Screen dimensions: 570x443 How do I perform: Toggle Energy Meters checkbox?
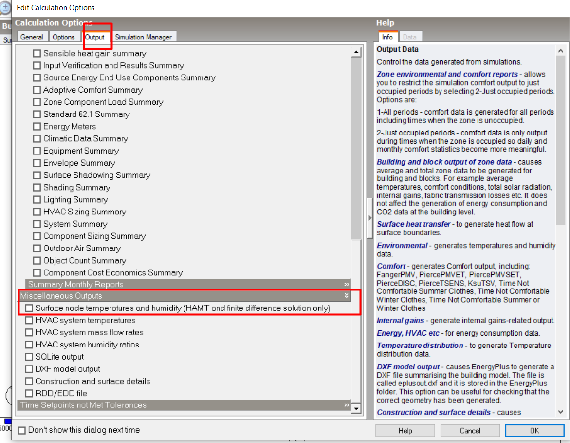click(x=37, y=127)
